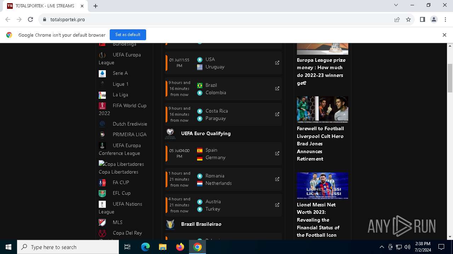Open Firefox from the taskbar

tap(180, 247)
